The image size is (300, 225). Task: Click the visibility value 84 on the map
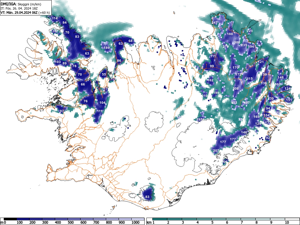click(64, 22)
